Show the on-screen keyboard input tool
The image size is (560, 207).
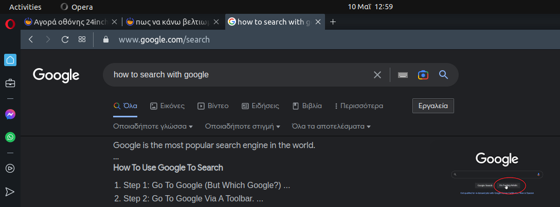click(403, 75)
